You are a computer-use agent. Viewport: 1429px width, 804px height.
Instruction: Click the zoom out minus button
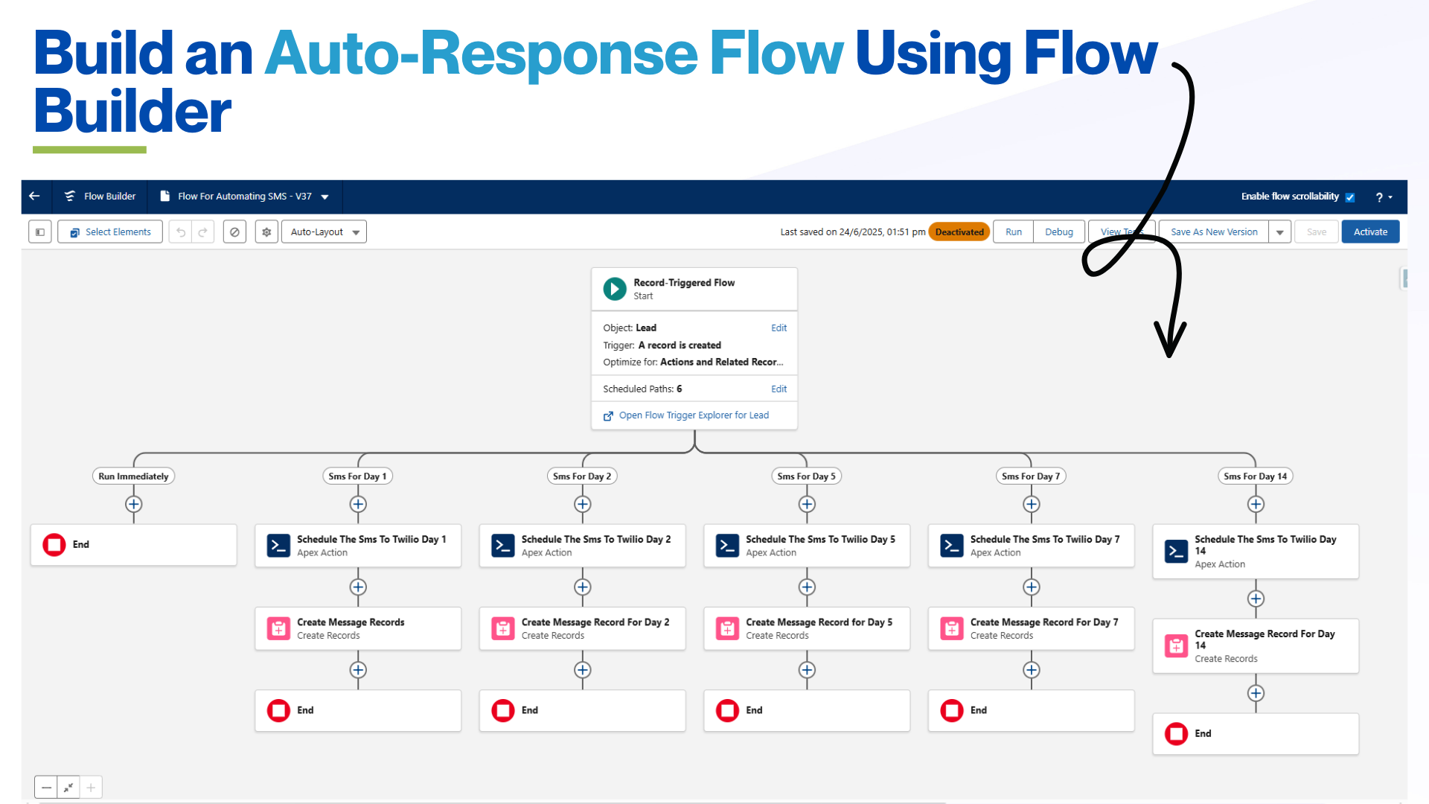tap(46, 787)
